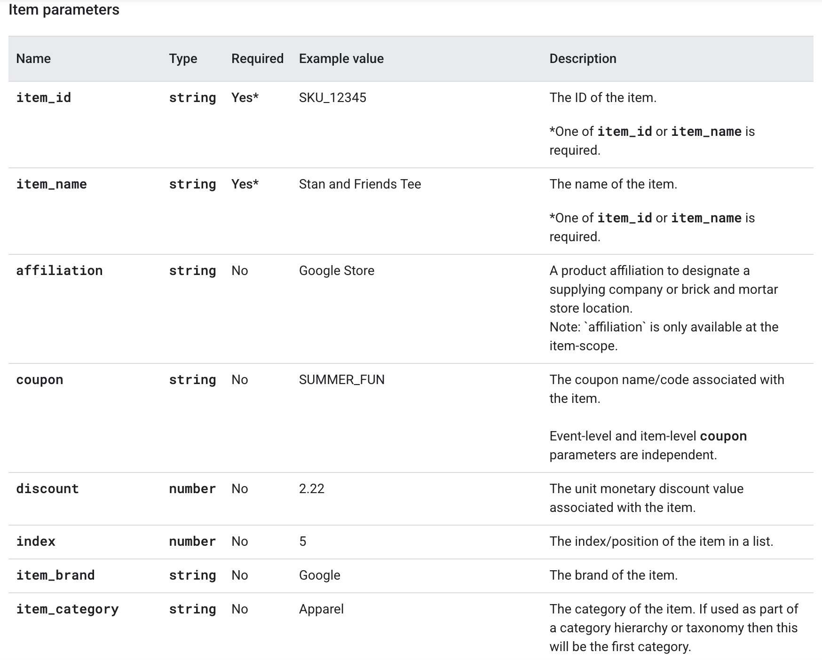Viewport: 822px width, 660px height.
Task: Click the Name column header
Action: 33,58
